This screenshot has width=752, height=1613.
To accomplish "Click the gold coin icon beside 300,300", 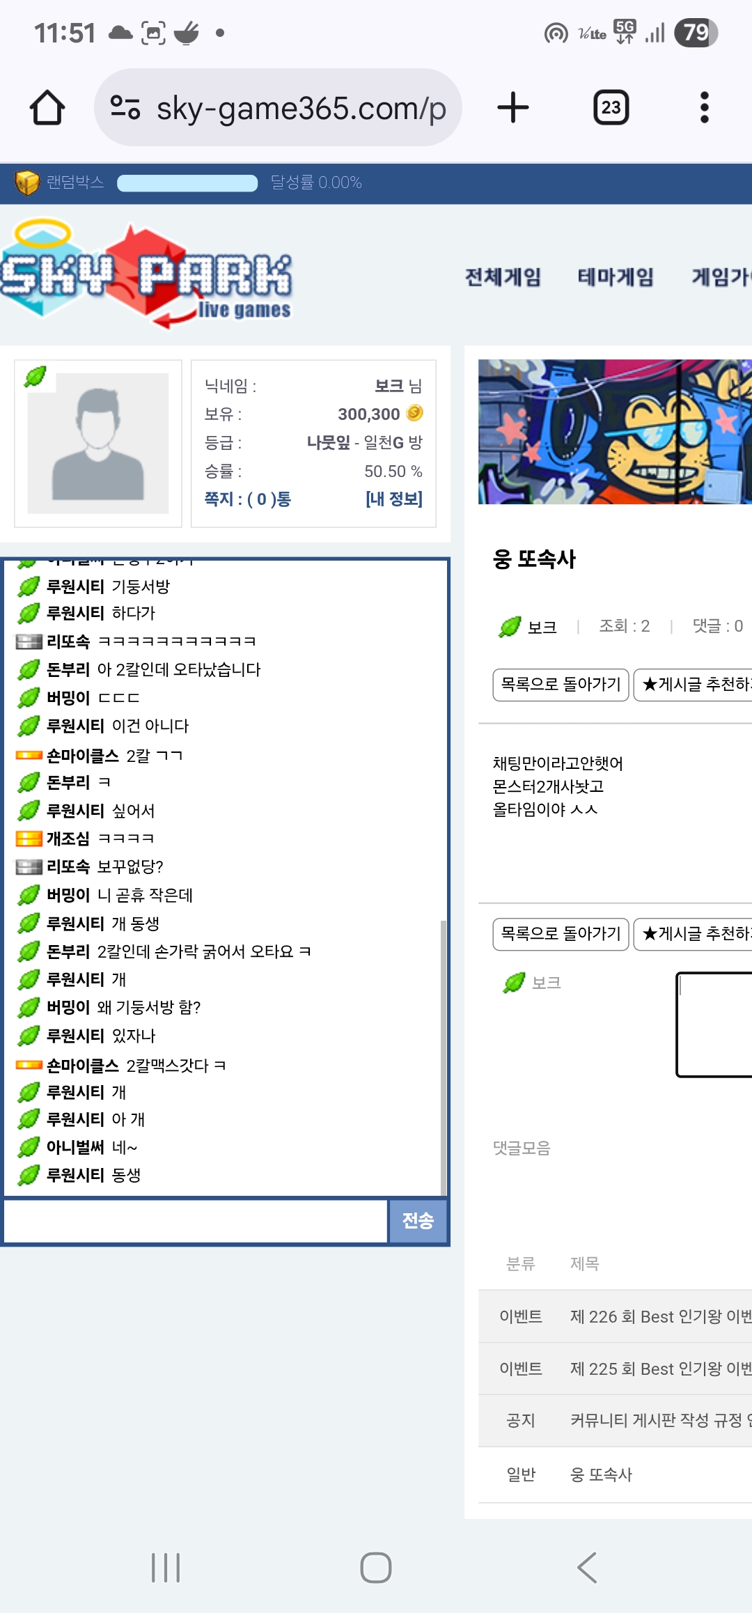I will [414, 413].
